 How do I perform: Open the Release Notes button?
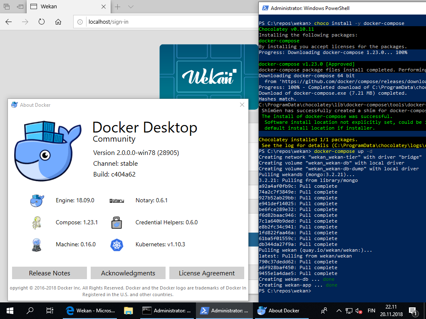tap(50, 273)
